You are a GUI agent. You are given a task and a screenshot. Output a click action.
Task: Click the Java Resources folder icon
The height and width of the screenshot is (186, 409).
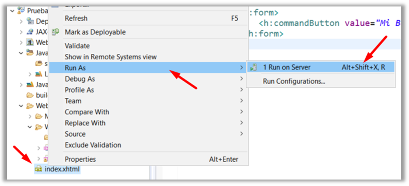click(30, 53)
